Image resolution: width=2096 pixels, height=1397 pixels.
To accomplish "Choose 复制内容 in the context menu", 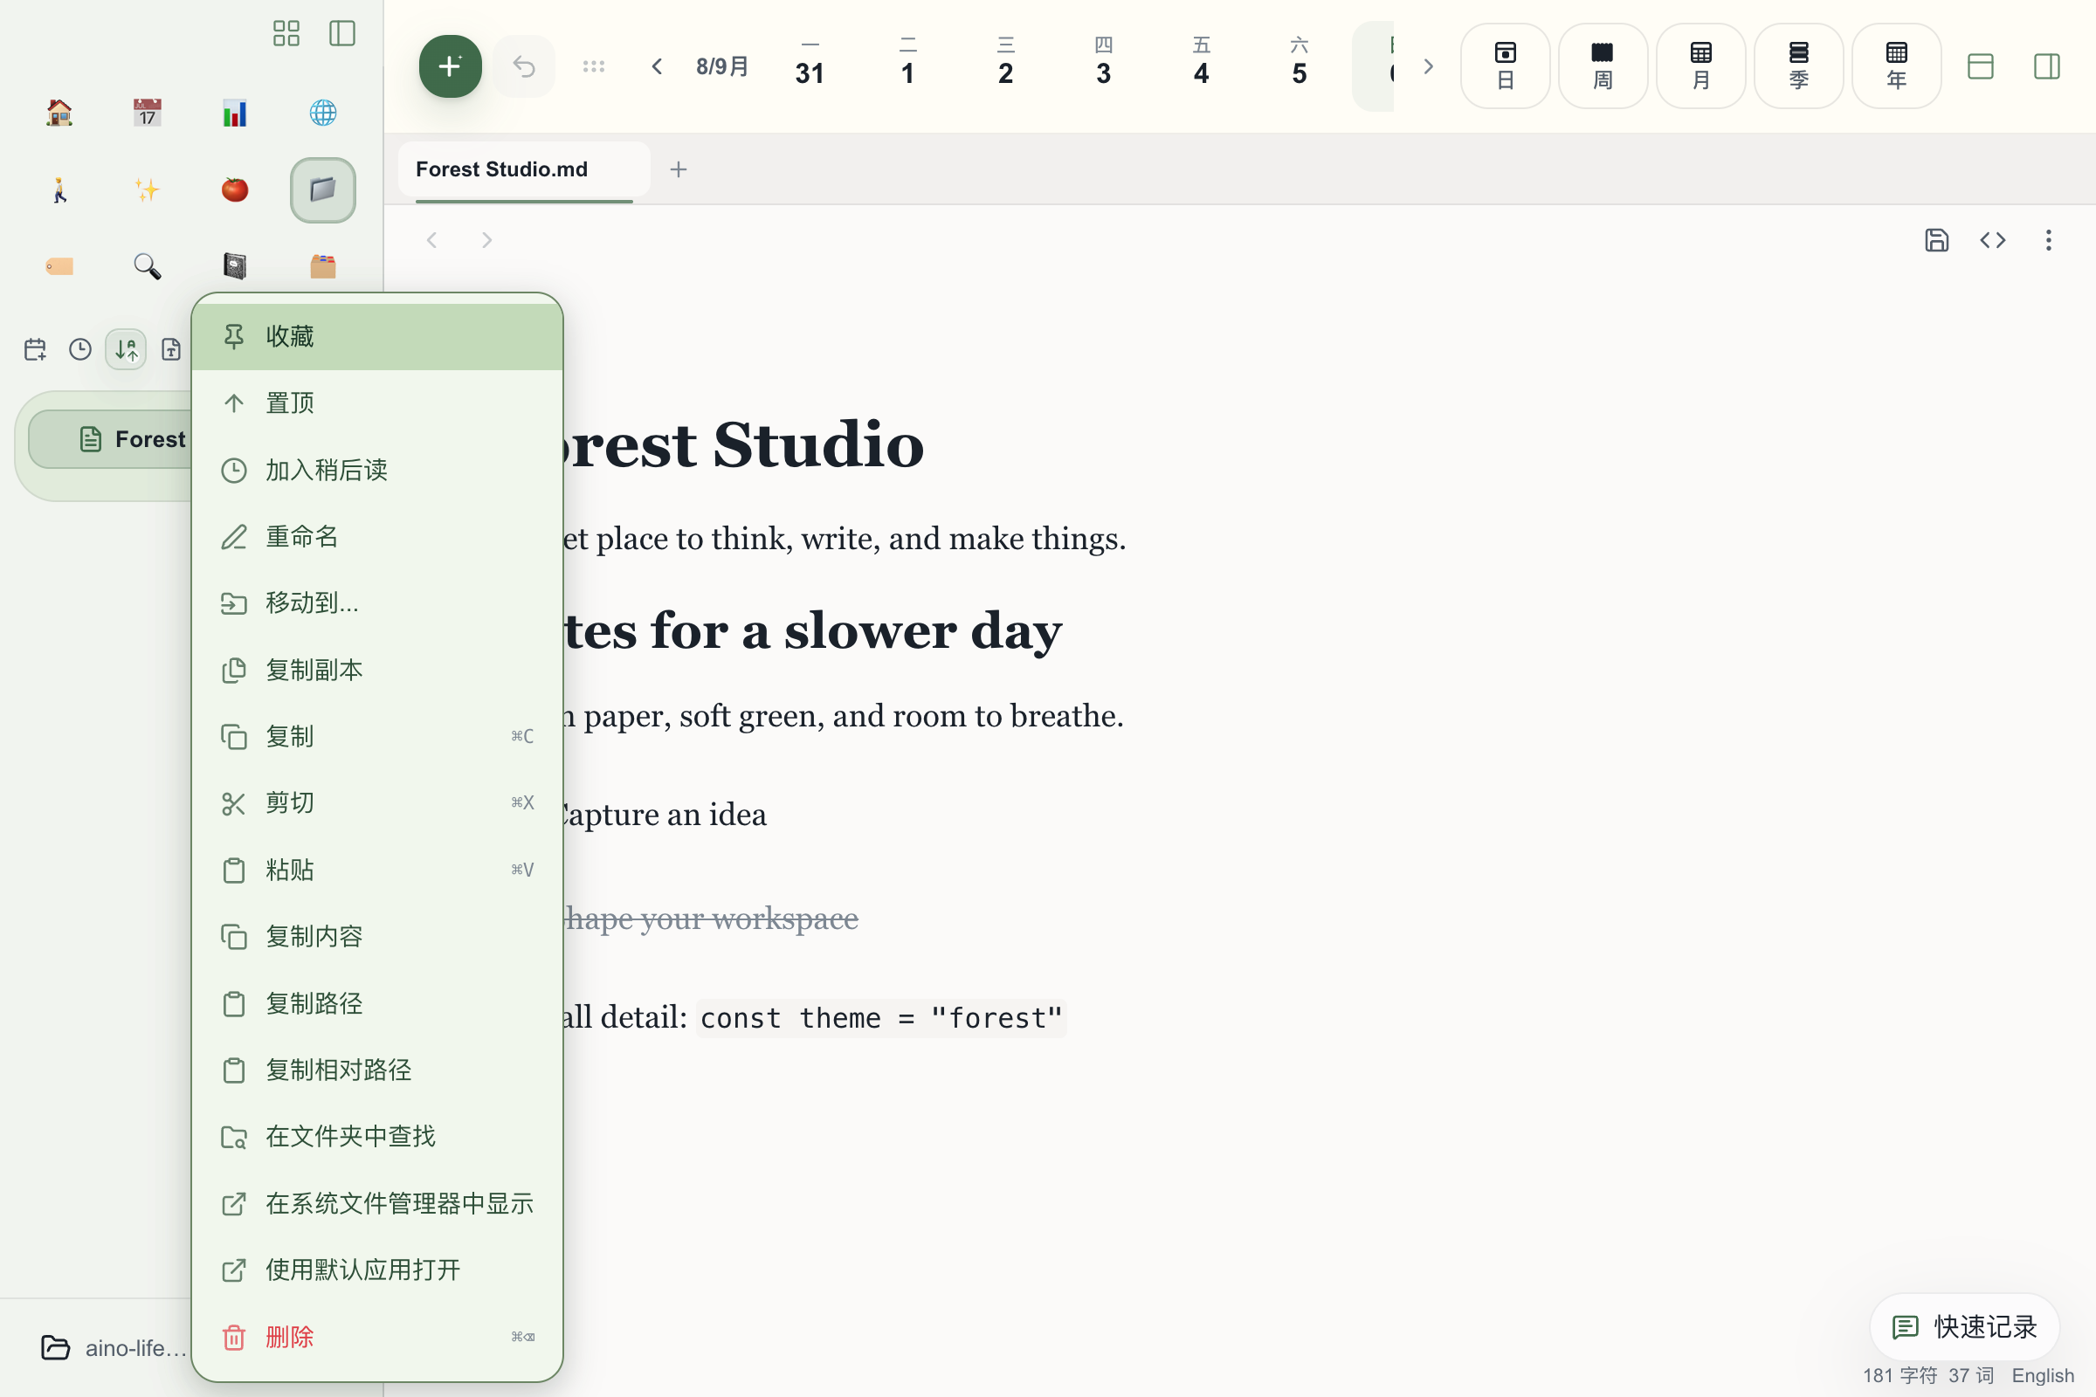I will [377, 936].
